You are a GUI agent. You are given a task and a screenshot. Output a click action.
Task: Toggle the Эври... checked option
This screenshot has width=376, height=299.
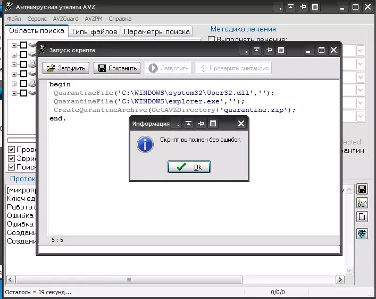pos(11,158)
